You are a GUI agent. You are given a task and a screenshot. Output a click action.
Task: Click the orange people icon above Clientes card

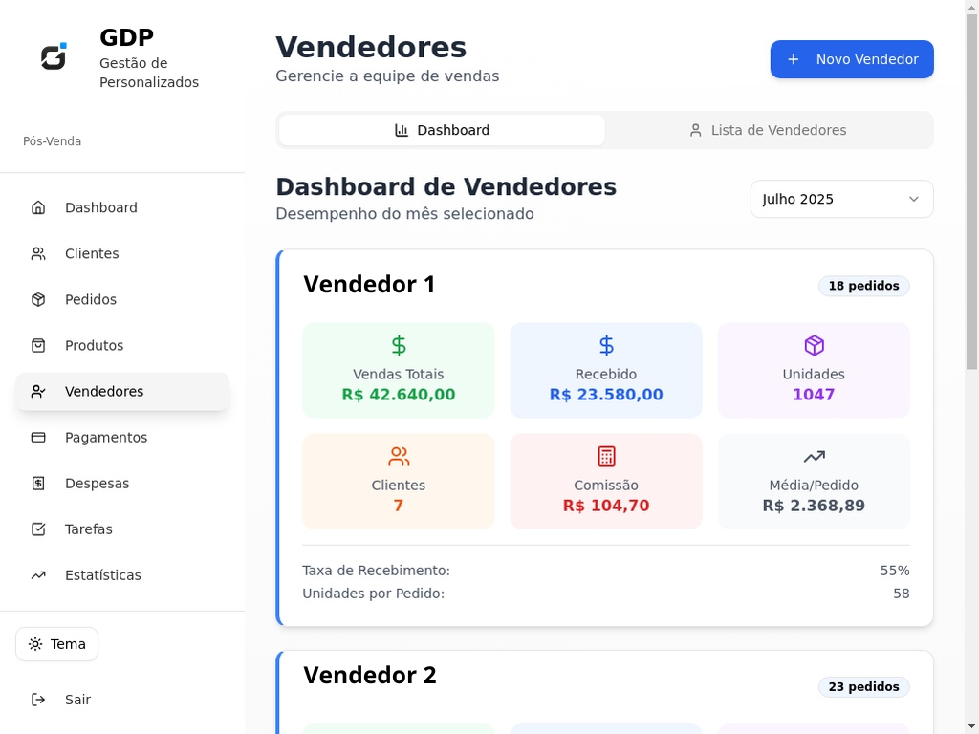[399, 456]
